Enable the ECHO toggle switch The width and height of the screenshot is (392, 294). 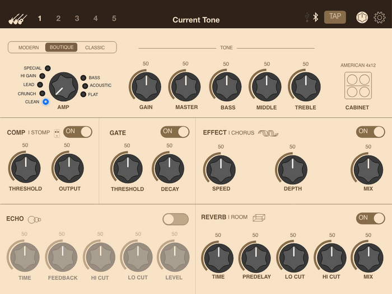[175, 220]
